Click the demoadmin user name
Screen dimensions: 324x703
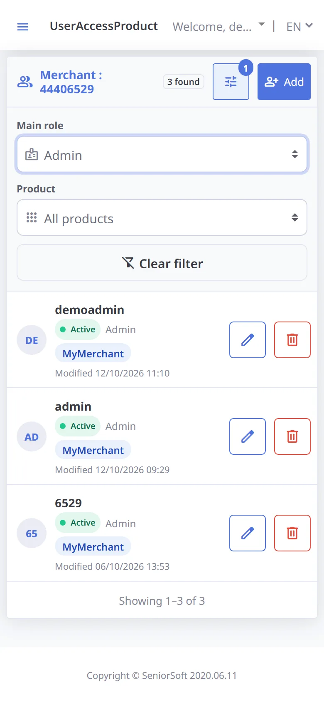point(90,310)
